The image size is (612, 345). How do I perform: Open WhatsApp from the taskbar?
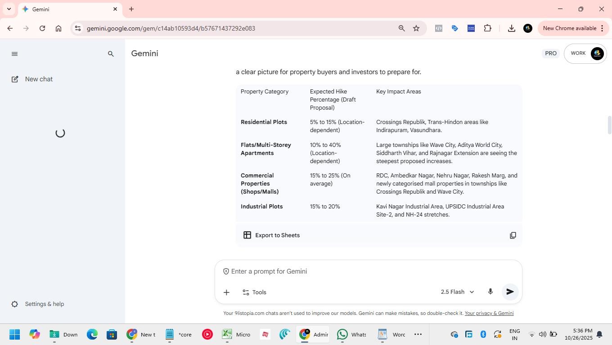(x=351, y=335)
